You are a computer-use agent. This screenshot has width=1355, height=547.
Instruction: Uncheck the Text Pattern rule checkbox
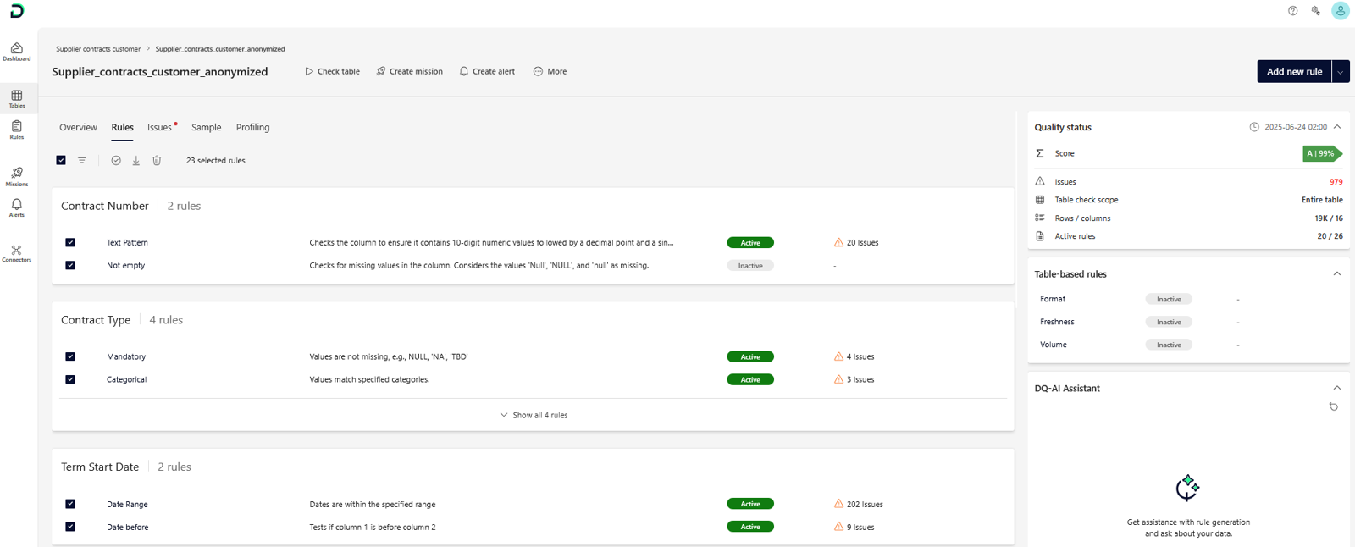70,243
